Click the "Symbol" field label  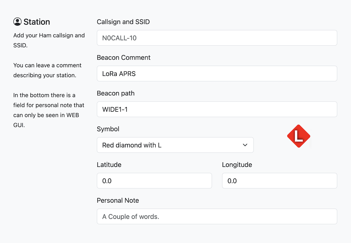point(108,129)
